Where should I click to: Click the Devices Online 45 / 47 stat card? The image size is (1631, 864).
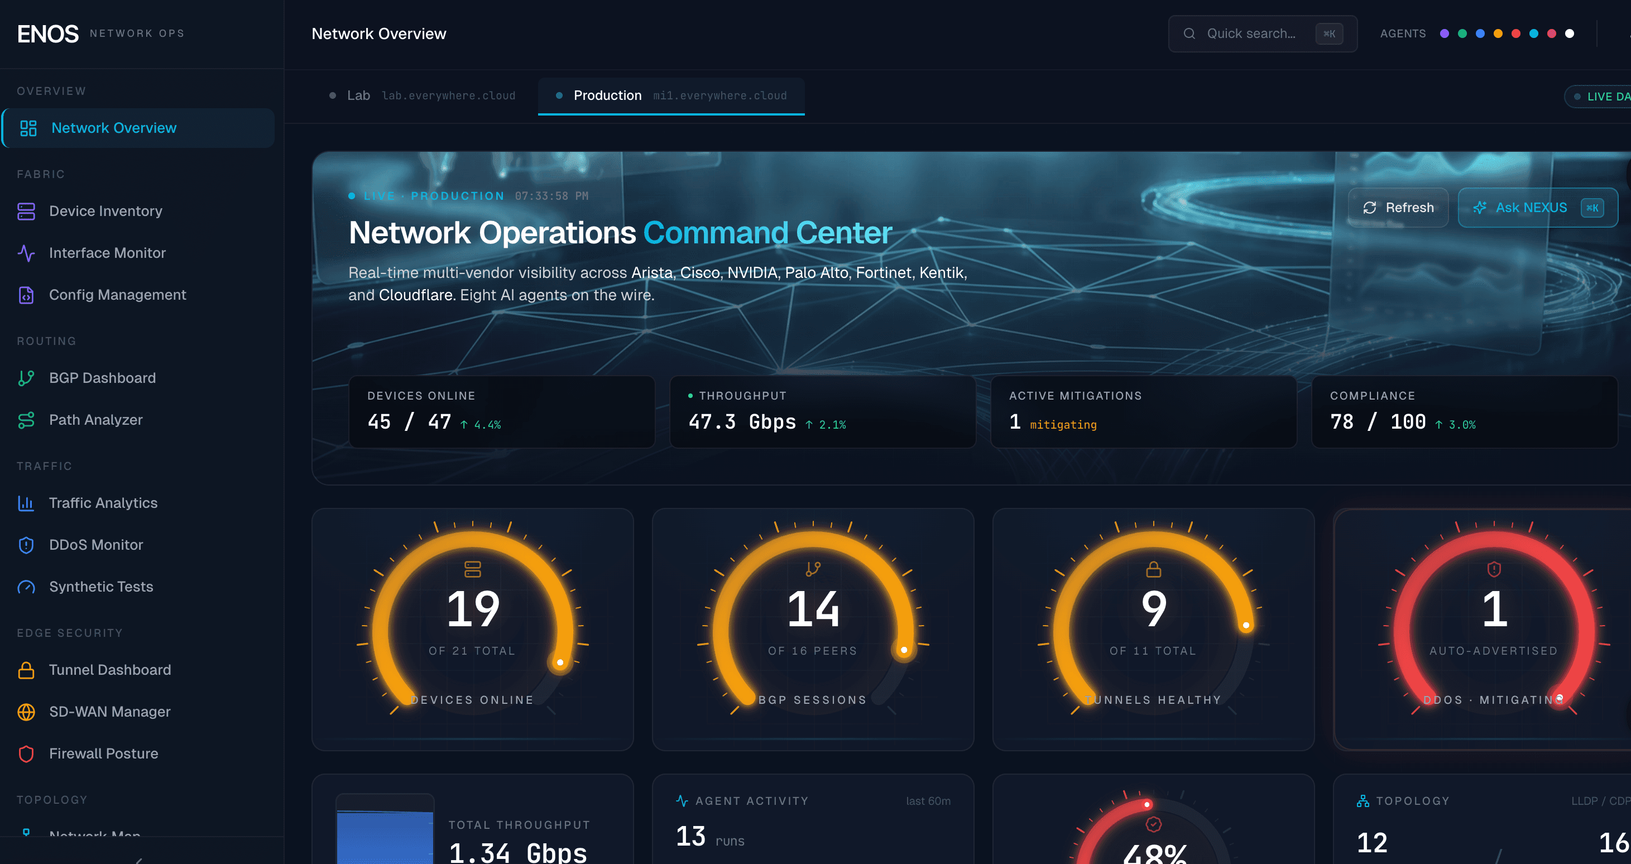click(501, 412)
